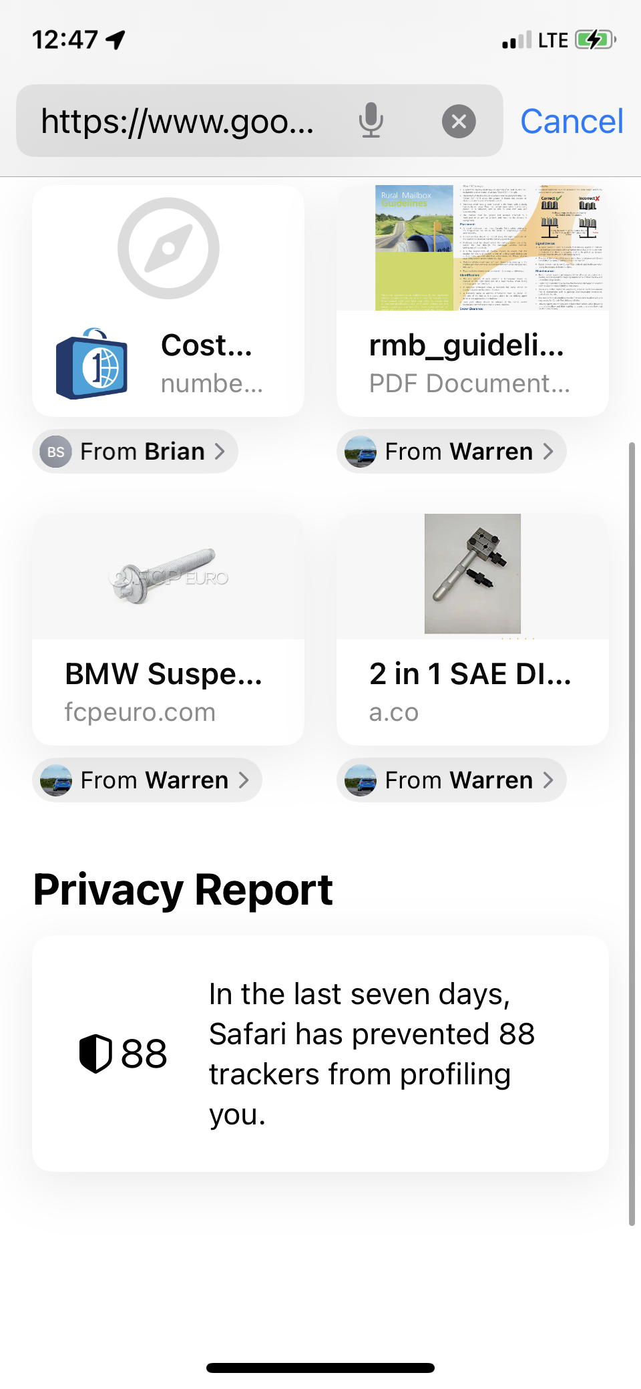Open the fcpeuro.com link
Screen dimensions: 641x1389
(x=140, y=712)
